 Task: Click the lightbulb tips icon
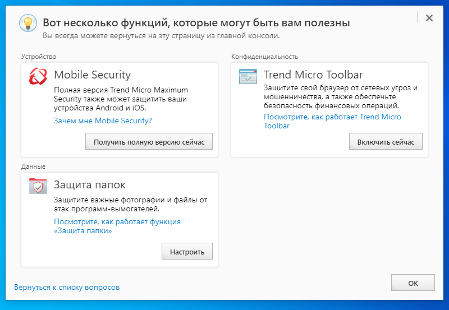click(x=28, y=22)
